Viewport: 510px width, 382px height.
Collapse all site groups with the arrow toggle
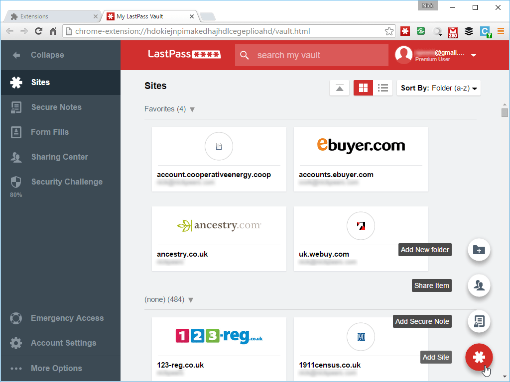pyautogui.click(x=339, y=88)
